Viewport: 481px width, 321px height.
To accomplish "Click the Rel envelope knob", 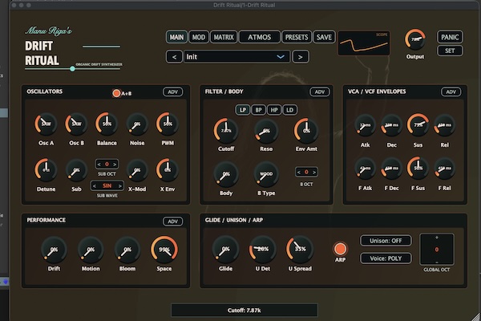I will 444,125.
